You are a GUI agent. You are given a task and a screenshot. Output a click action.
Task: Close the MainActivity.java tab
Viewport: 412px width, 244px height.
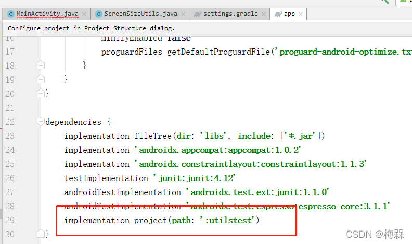tap(84, 14)
